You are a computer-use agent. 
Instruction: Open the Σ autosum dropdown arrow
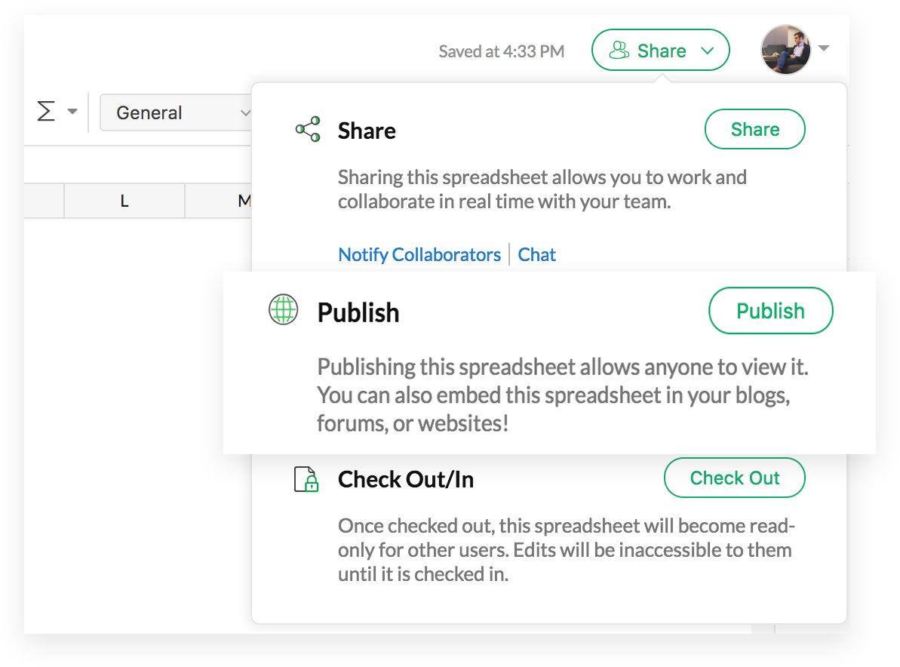point(72,112)
